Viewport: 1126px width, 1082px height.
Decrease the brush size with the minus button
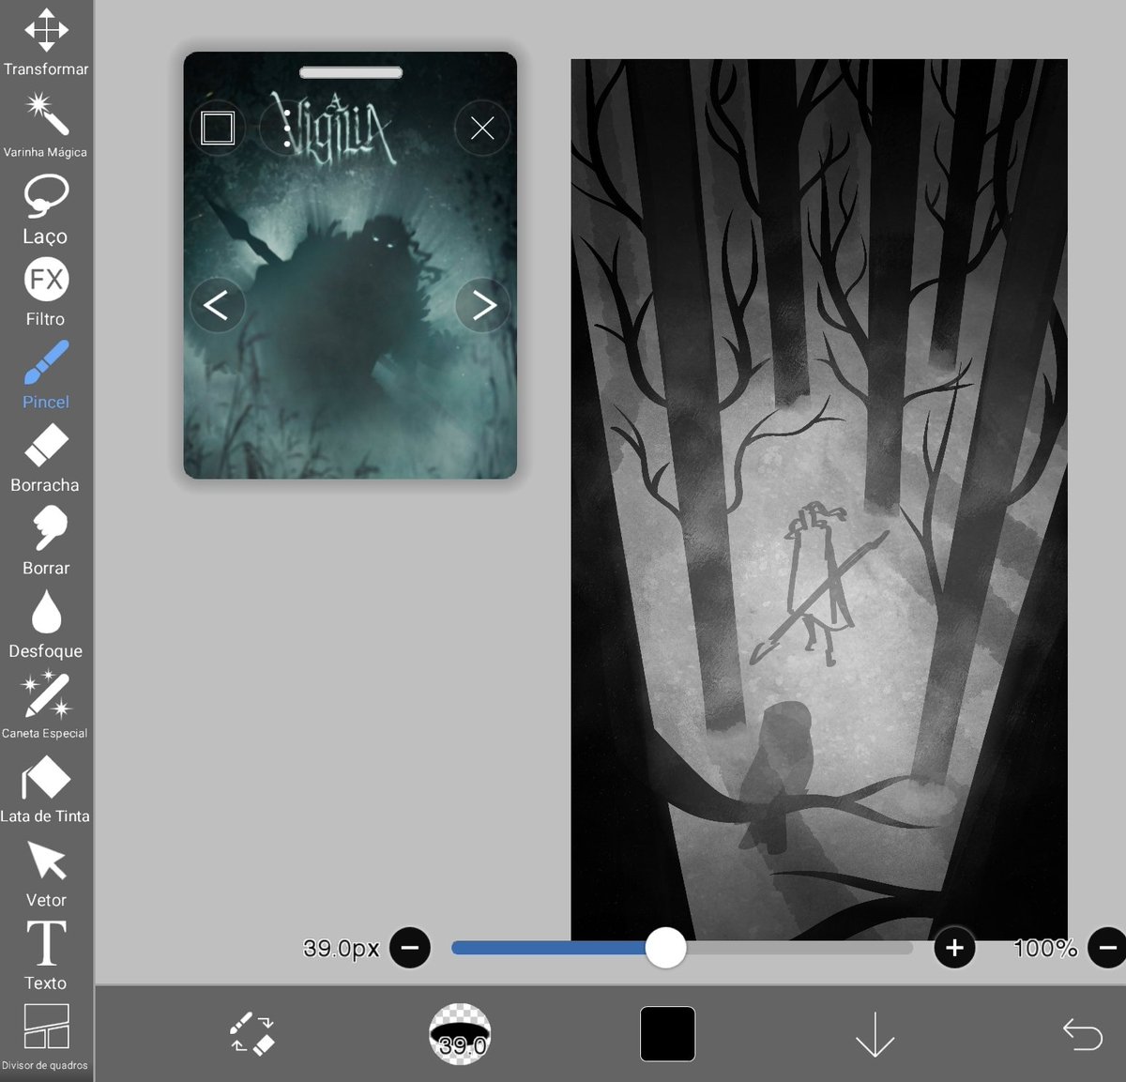click(x=410, y=948)
